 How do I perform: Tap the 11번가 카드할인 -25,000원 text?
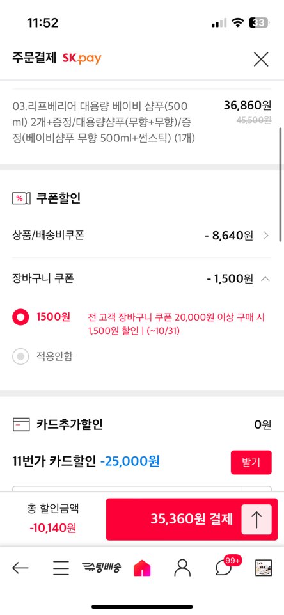pyautogui.click(x=86, y=461)
